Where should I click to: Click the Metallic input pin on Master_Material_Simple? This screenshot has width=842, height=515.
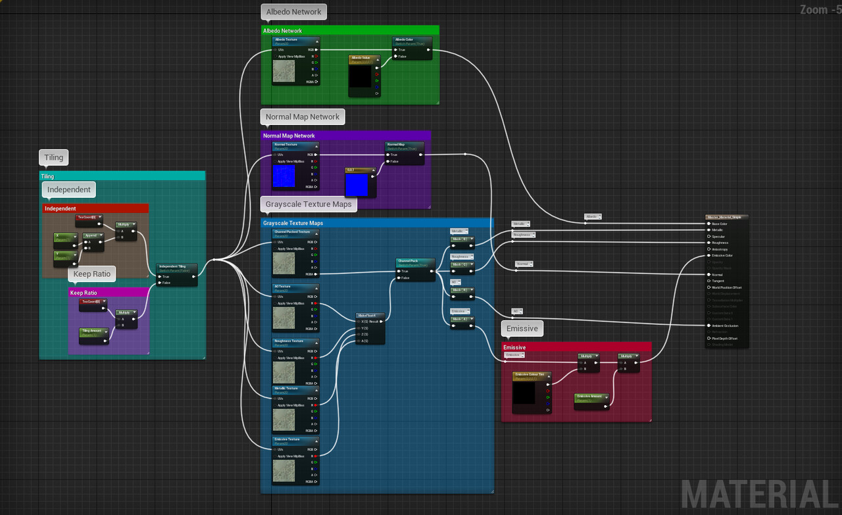pyautogui.click(x=708, y=230)
